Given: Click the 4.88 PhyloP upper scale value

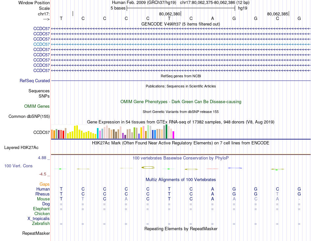Looking at the screenshot, I should click(42, 158).
